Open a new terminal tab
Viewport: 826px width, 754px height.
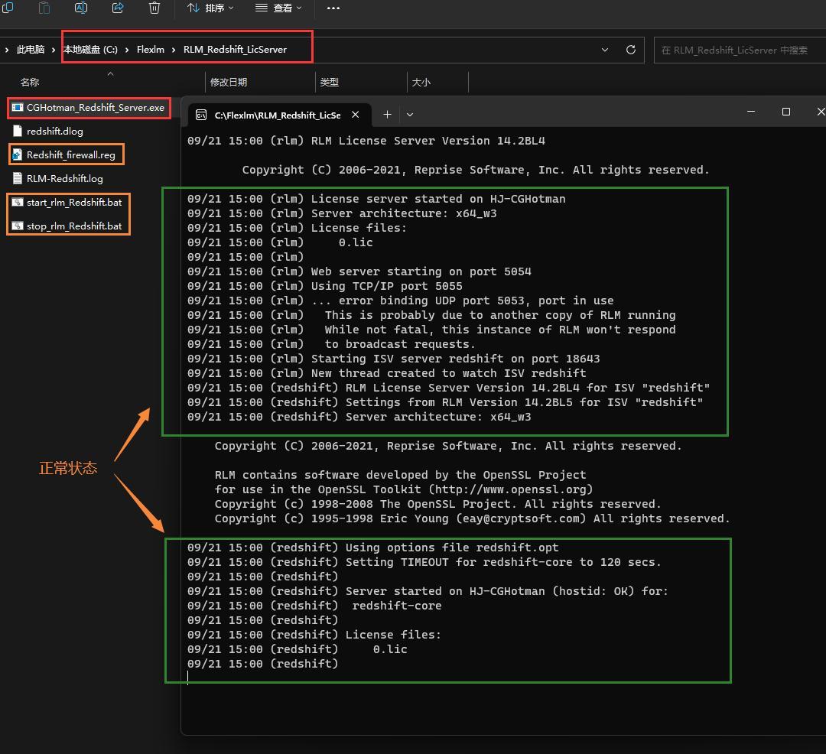click(x=387, y=114)
